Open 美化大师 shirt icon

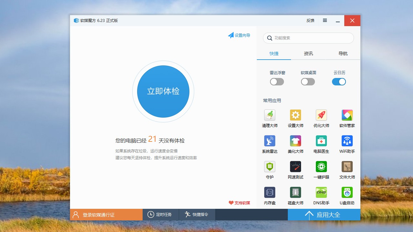[296, 141]
